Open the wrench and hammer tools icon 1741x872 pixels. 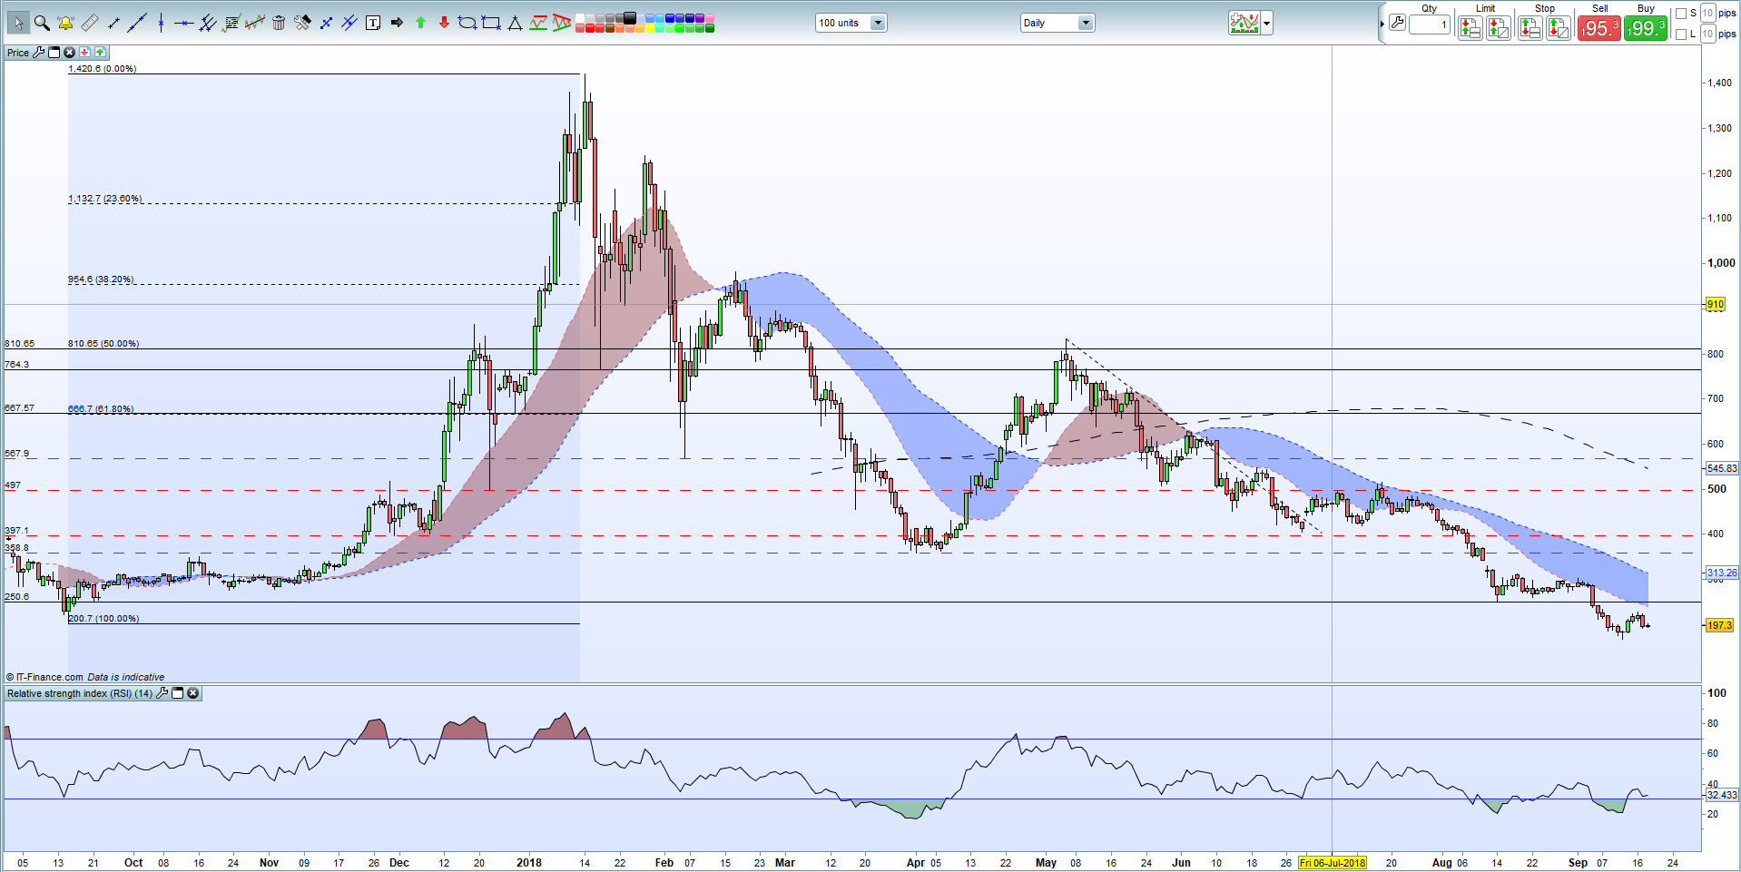pyautogui.click(x=302, y=23)
